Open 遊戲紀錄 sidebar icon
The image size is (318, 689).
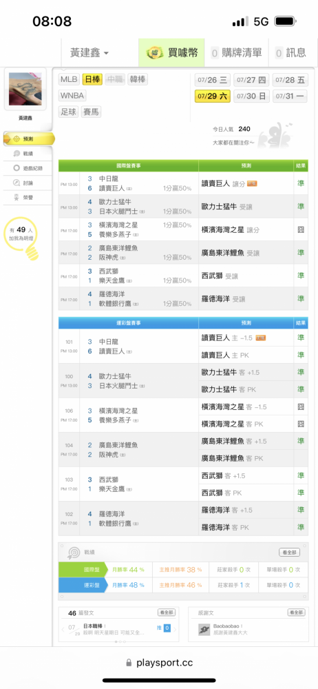coord(17,168)
